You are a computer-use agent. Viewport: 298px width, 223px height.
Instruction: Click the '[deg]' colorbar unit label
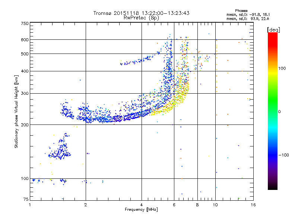click(273, 30)
